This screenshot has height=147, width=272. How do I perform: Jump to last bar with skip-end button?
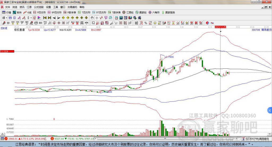click(x=49, y=18)
